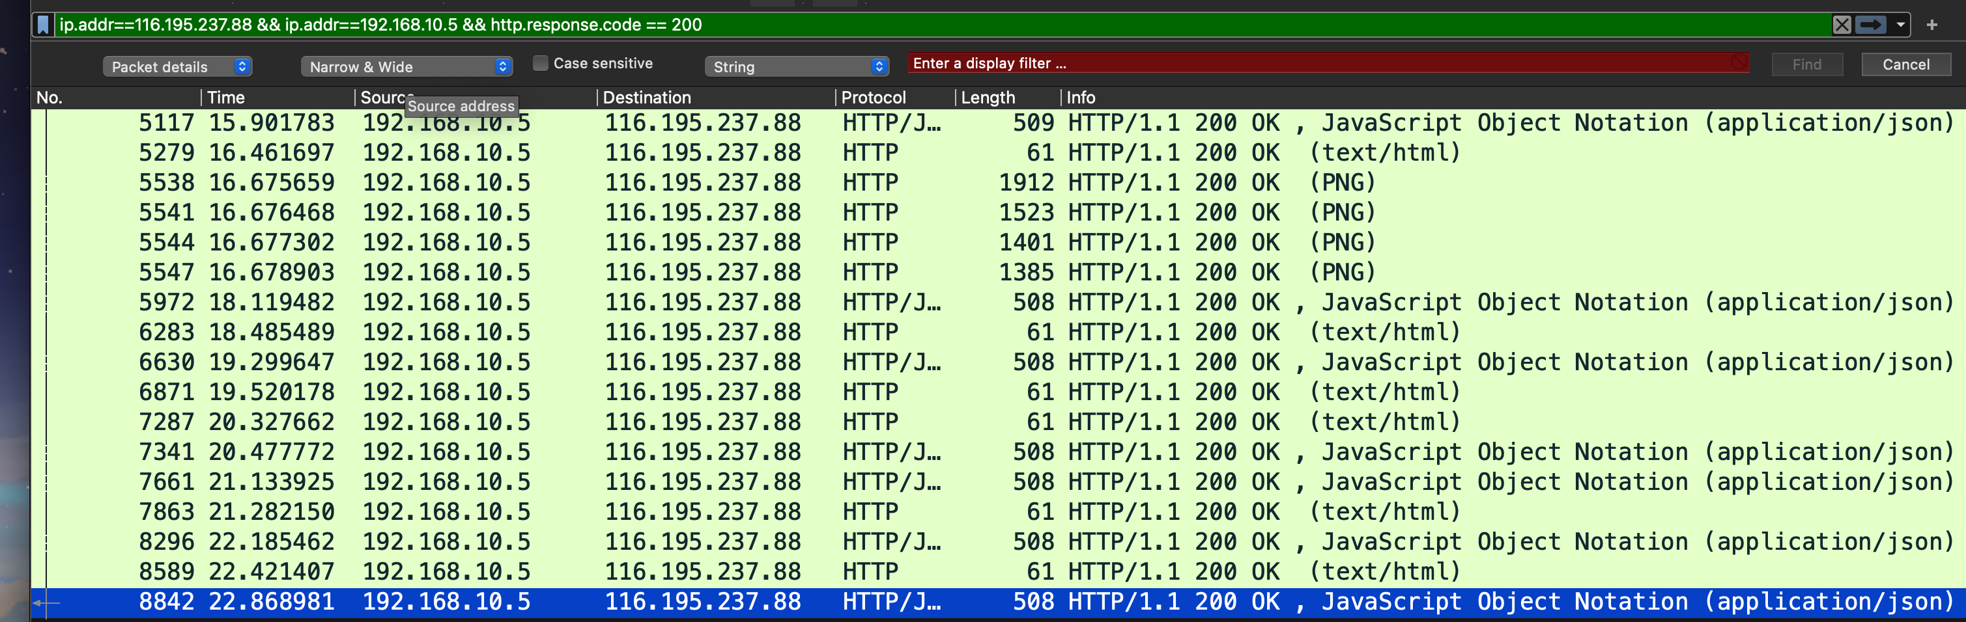The width and height of the screenshot is (1966, 622).
Task: Open the String search type dropdown
Action: (797, 66)
